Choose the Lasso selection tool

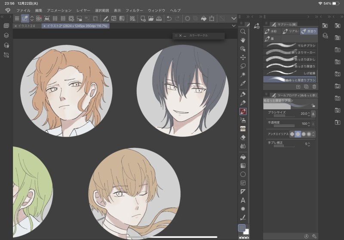[x=243, y=66]
